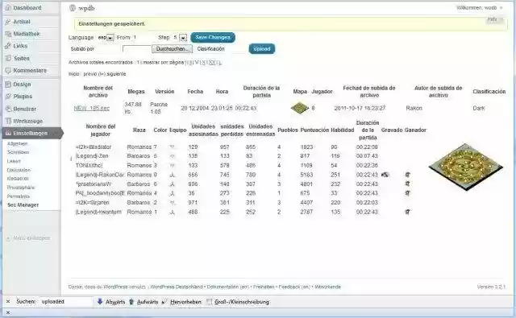516x318 pixels.
Task: Click the large map thumbnail
Action: (466, 167)
